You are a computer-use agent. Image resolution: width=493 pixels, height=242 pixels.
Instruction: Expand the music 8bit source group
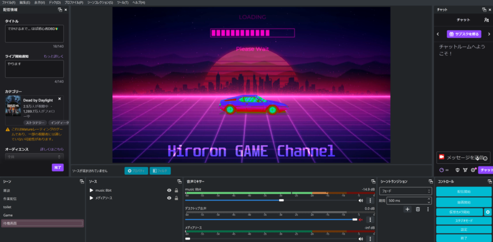91,191
